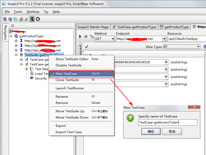
Task: Choose Launch TestRunner from context menu
Action: tap(81, 88)
